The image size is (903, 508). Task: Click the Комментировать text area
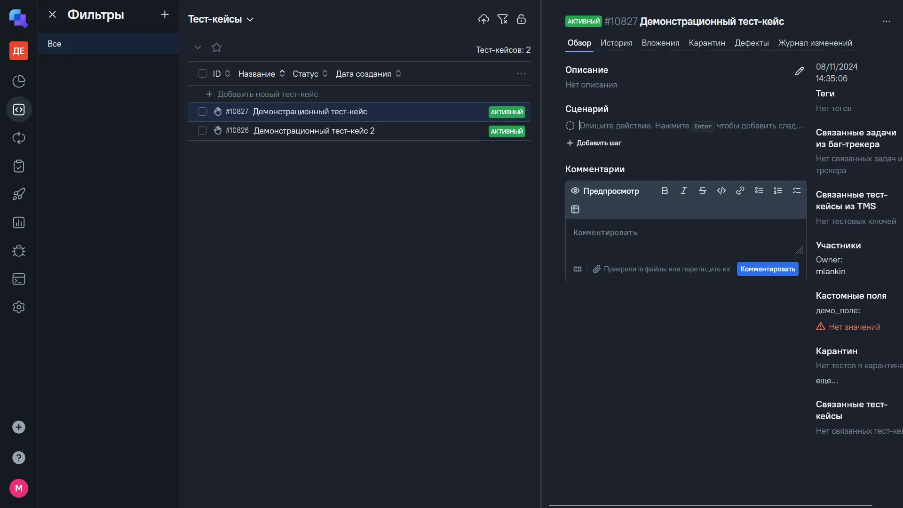pos(686,238)
